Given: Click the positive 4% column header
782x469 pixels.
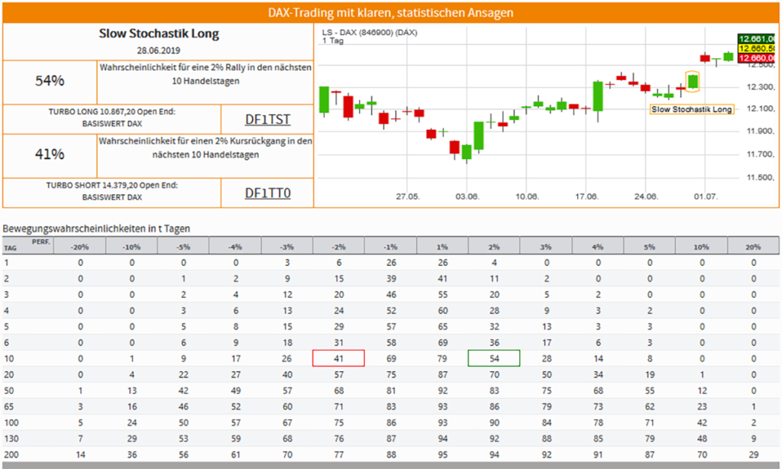Looking at the screenshot, I should tap(598, 247).
